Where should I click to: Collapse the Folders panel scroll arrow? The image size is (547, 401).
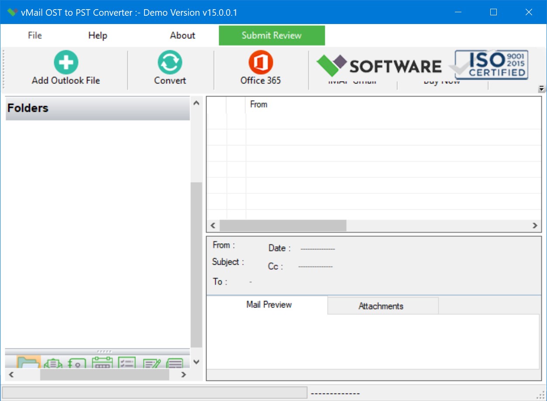[x=196, y=103]
